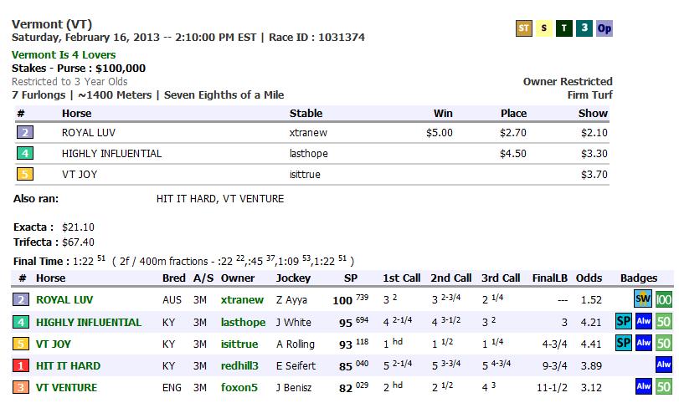The height and width of the screenshot is (408, 679).
Task: Click Hit It Hard's Alw badge
Action: 664,365
